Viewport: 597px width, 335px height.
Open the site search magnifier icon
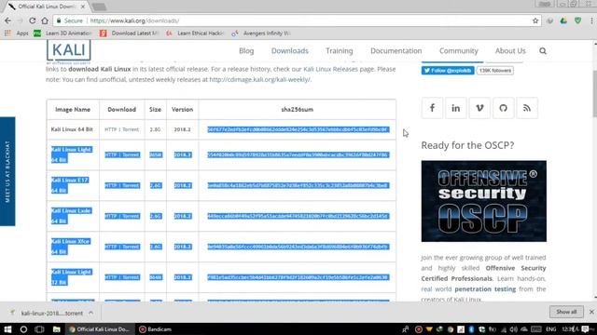point(543,51)
